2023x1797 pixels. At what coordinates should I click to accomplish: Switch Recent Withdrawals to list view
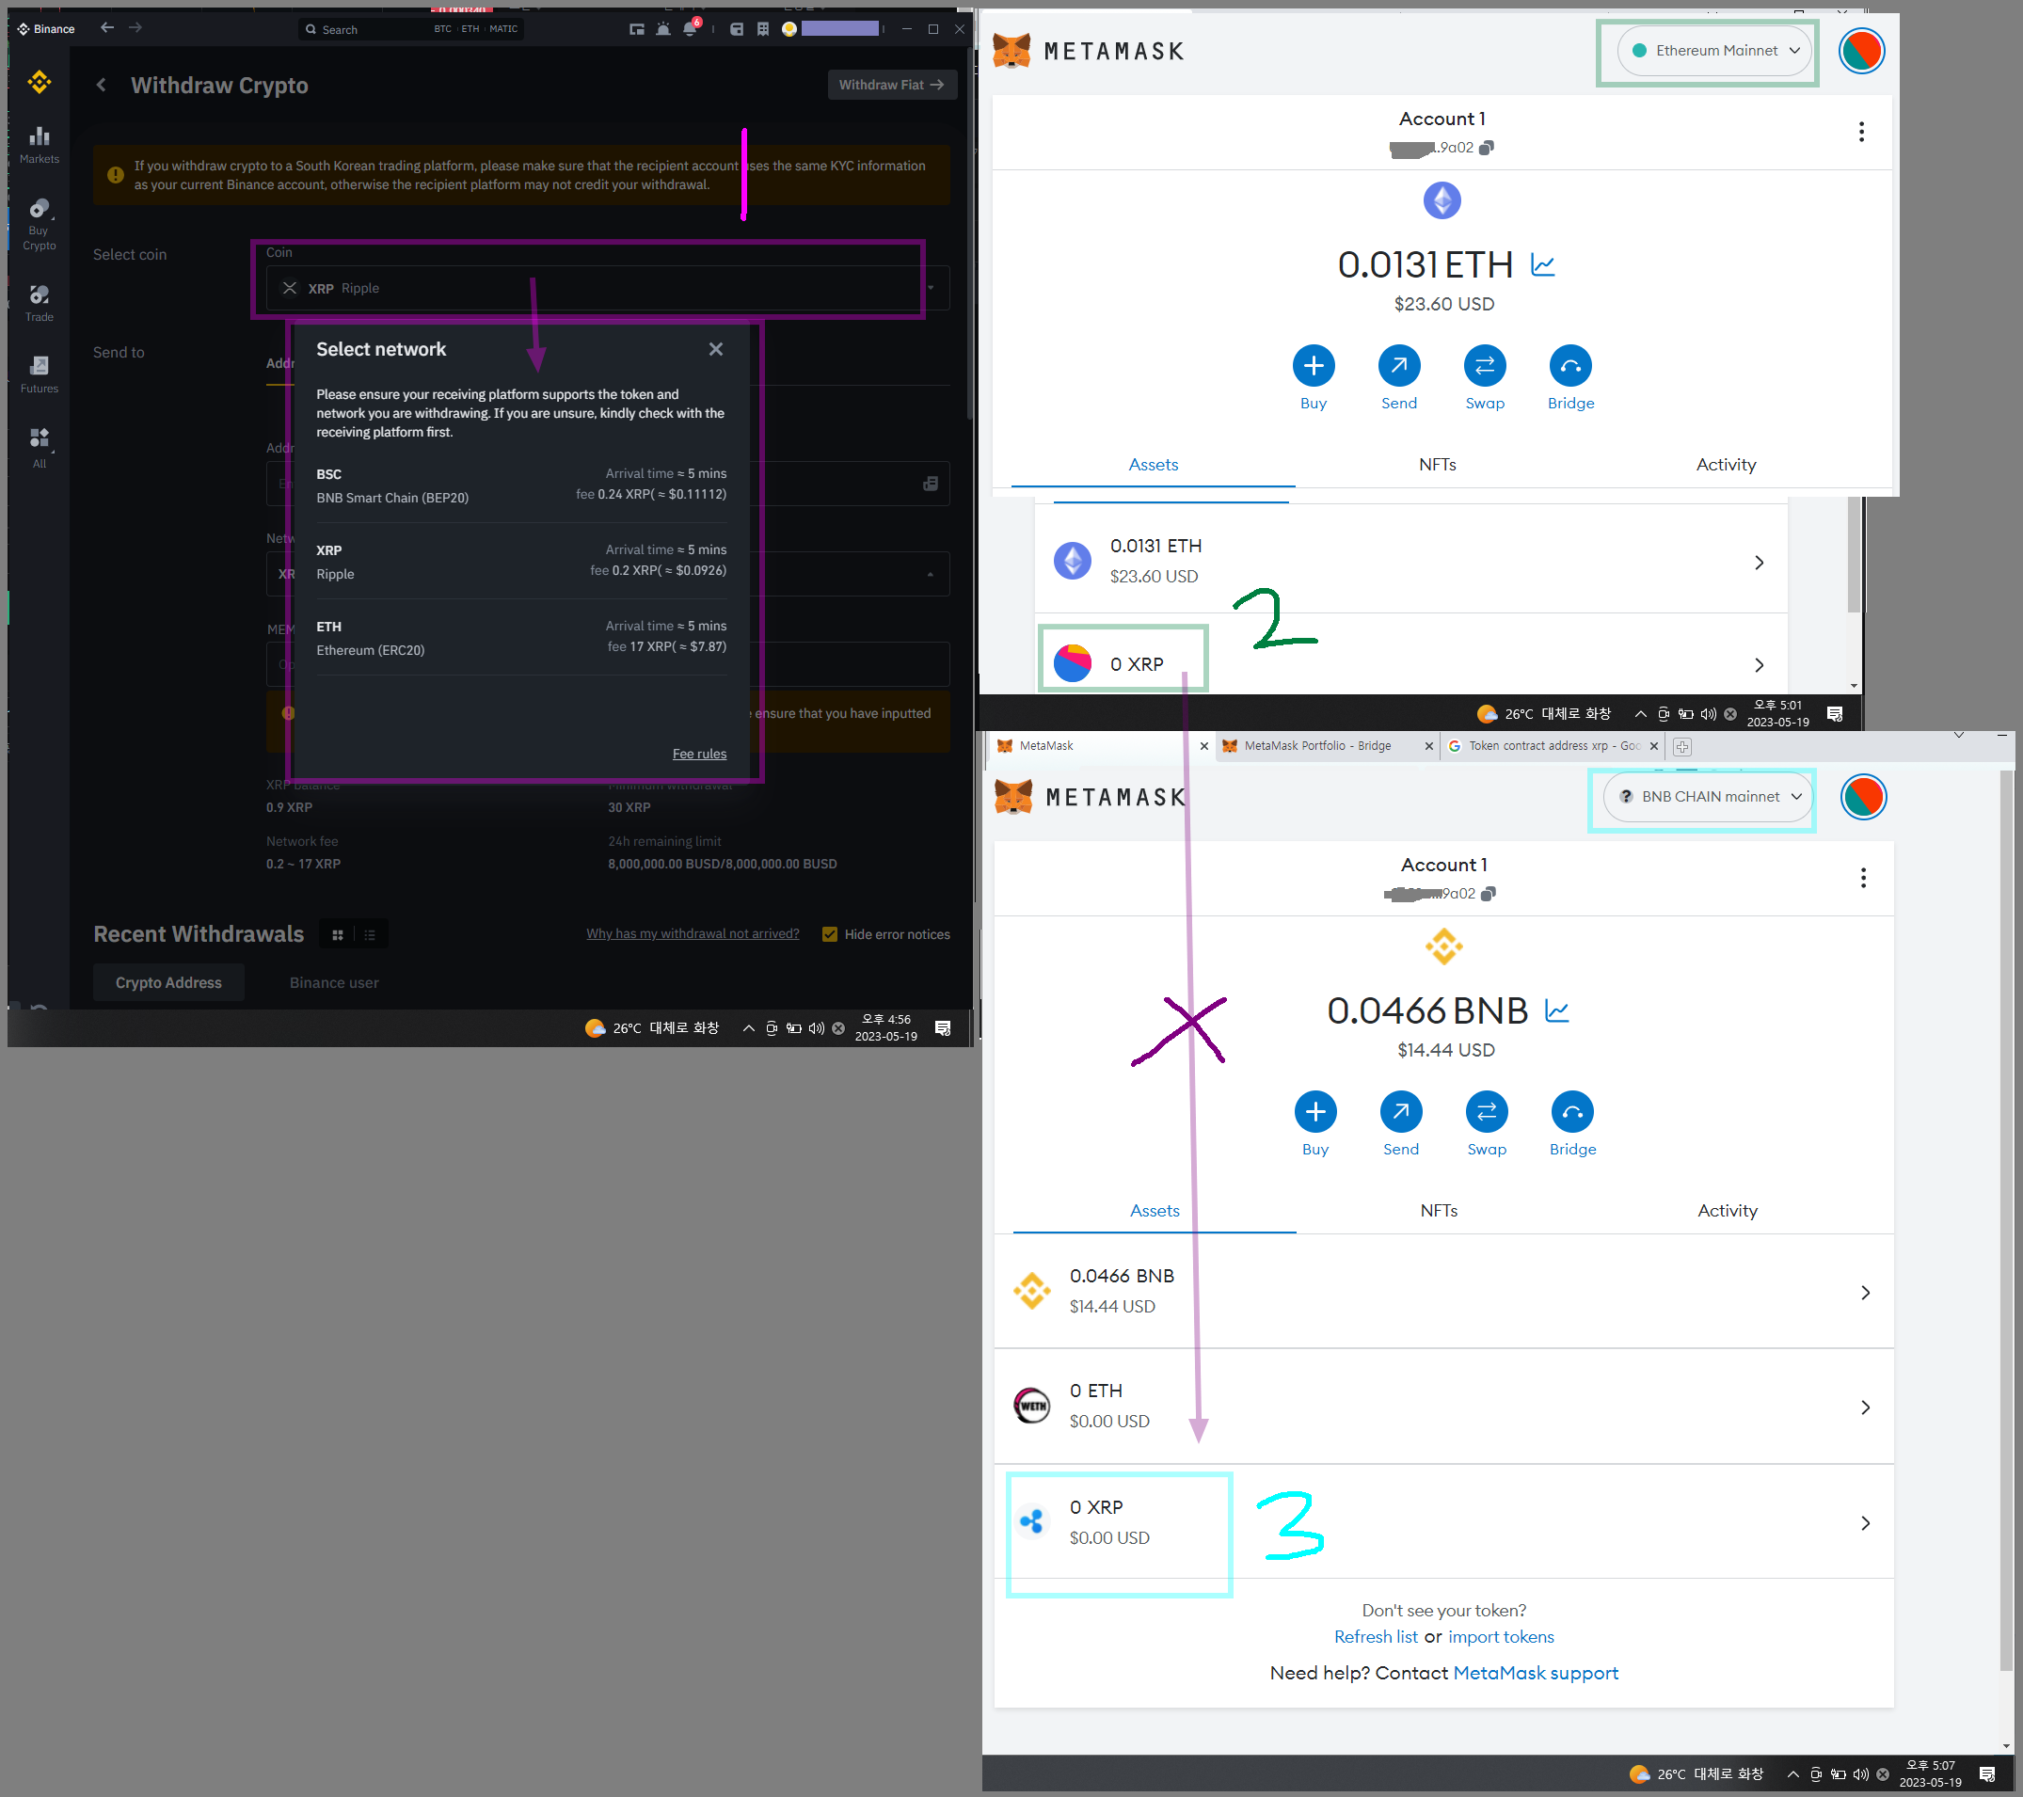point(370,934)
